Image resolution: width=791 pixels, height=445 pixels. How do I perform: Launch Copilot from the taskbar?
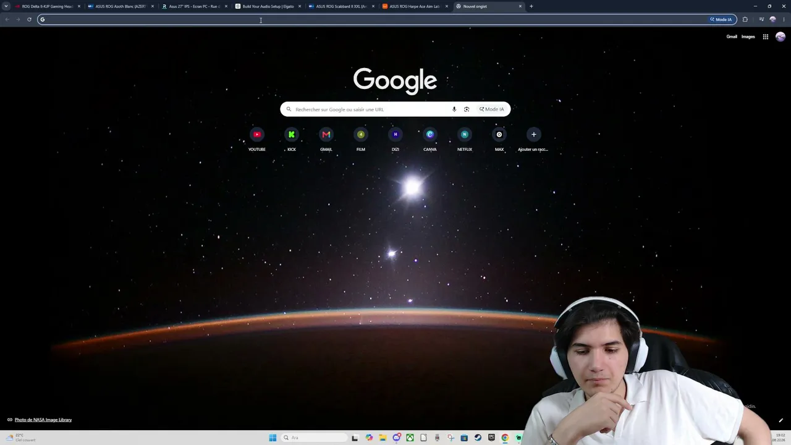click(x=369, y=438)
